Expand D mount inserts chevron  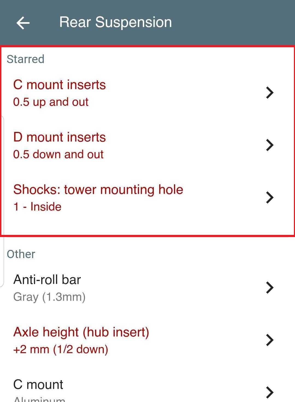tap(270, 145)
